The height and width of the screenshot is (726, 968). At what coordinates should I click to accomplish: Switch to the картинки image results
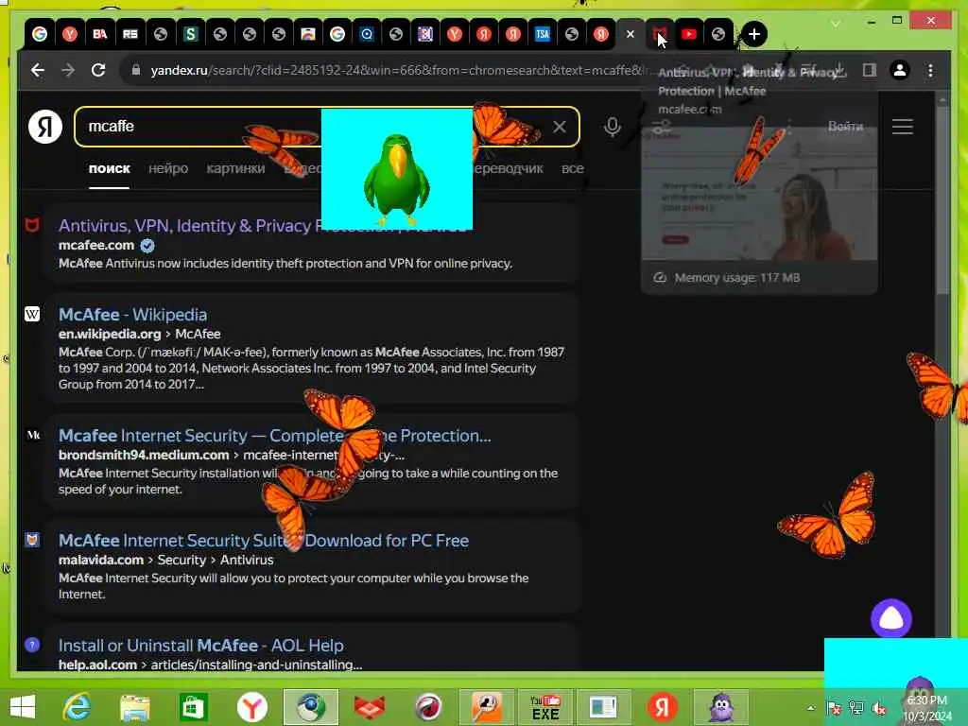tap(235, 168)
